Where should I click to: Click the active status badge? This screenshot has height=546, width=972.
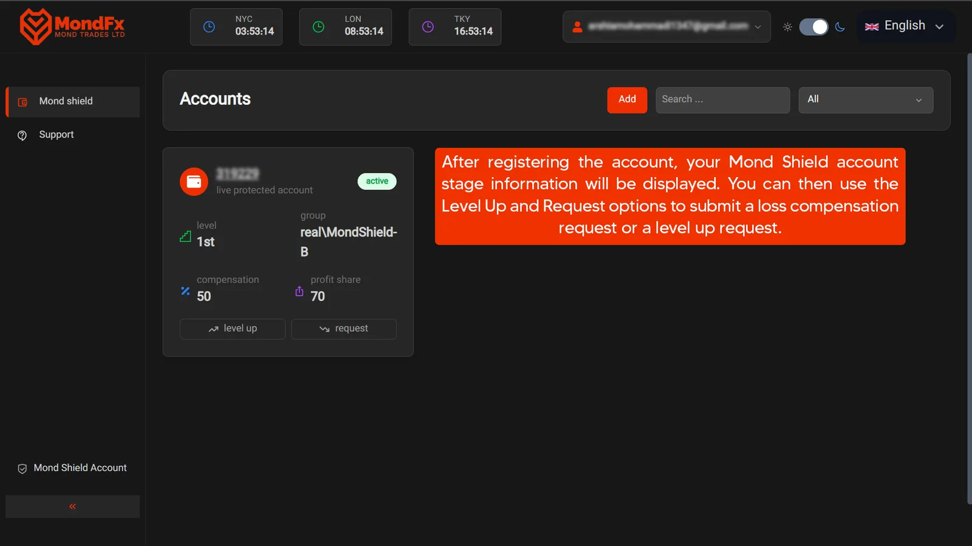[x=377, y=181]
